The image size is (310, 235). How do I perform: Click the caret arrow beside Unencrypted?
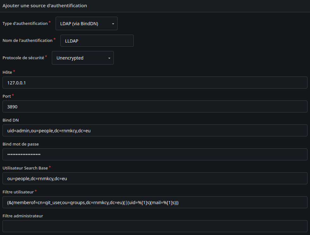click(x=109, y=58)
